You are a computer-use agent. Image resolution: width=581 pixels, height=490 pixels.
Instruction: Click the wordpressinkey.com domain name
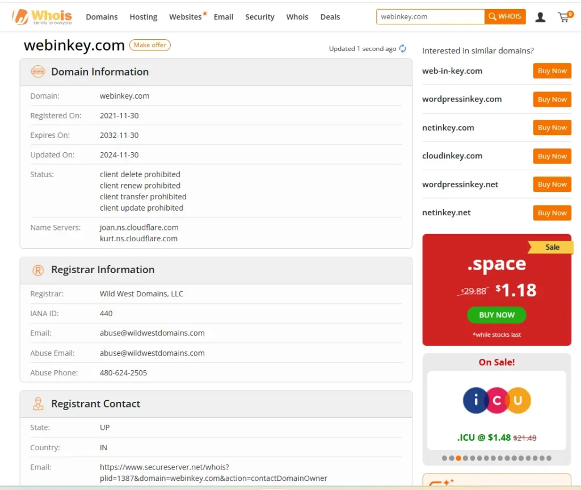[x=462, y=99]
